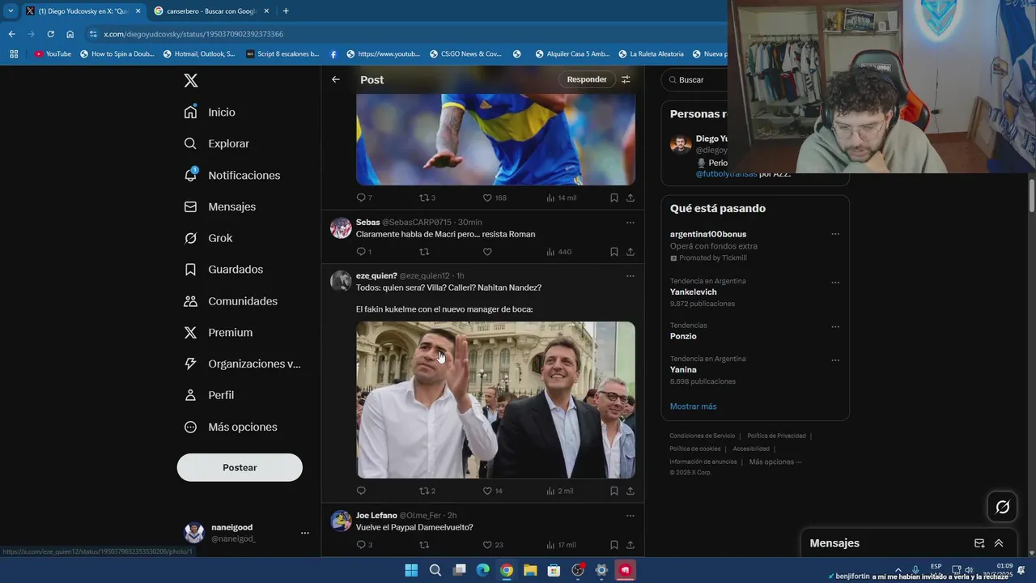1036x583 pixels.
Task: Click the Postear button
Action: 240,467
